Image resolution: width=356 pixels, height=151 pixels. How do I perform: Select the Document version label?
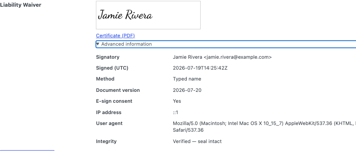118,90
